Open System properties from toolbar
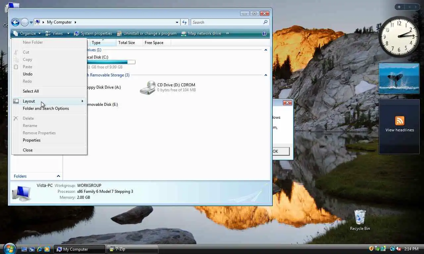The image size is (424, 254). tap(93, 33)
